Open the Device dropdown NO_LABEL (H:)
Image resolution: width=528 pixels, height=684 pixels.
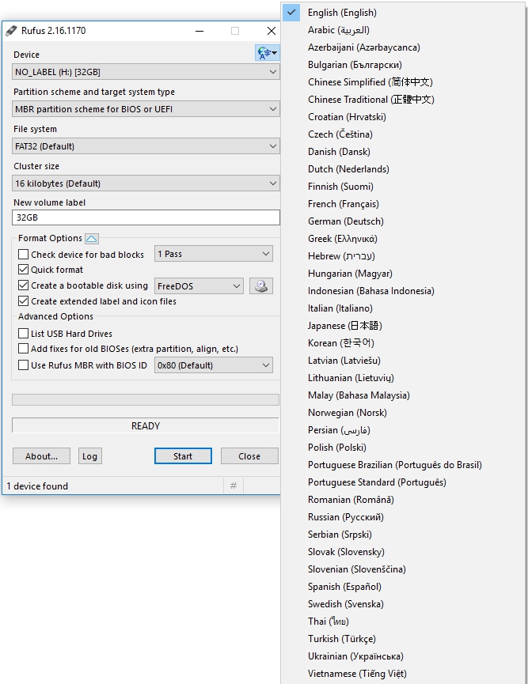coord(146,72)
